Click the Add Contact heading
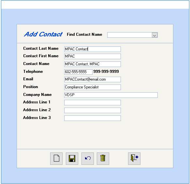This screenshot has height=184, width=190. coord(43,34)
